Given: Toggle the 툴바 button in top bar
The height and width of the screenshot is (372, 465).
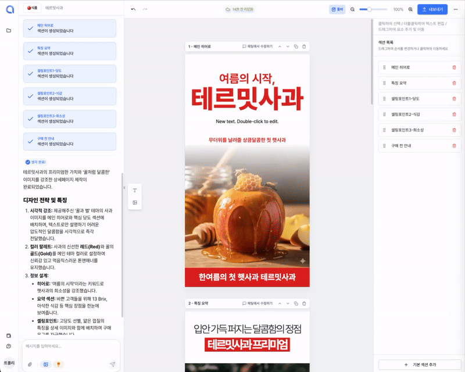Looking at the screenshot, I should pos(337,9).
